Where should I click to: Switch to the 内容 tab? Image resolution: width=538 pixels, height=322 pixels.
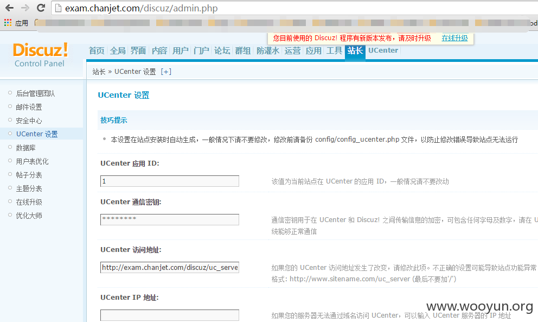(x=159, y=51)
